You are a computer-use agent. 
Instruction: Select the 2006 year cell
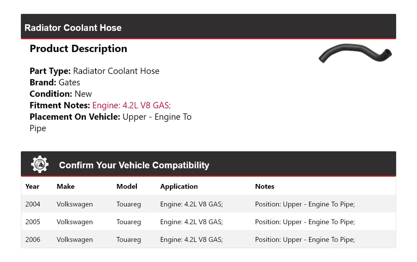(33, 240)
